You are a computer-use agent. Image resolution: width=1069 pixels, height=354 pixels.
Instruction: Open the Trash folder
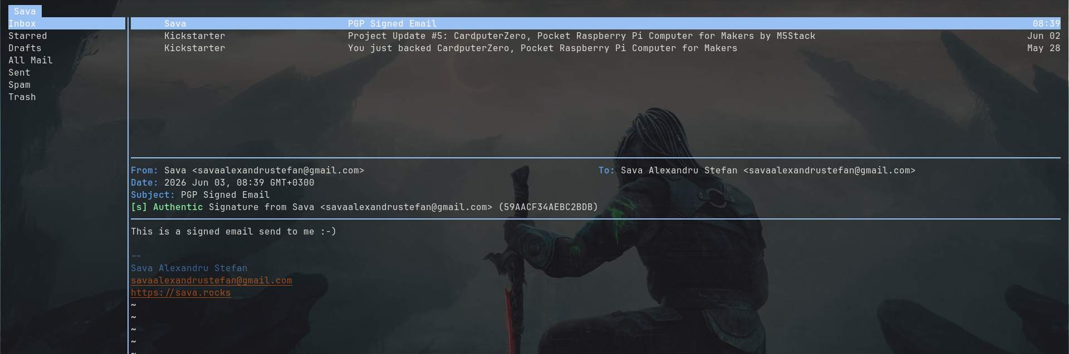[22, 97]
